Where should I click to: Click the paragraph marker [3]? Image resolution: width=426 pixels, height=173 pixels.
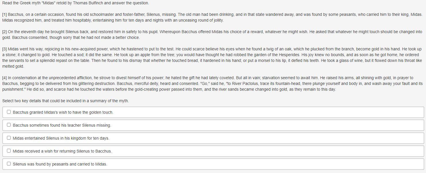pos(4,49)
